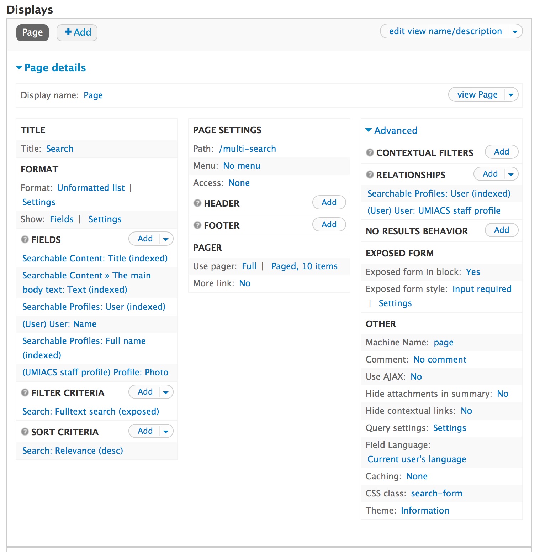
Task: Open the /multi-search path link
Action: [248, 149]
